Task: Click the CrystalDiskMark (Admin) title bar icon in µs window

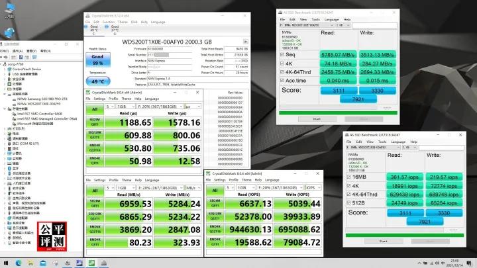Action: [88, 93]
